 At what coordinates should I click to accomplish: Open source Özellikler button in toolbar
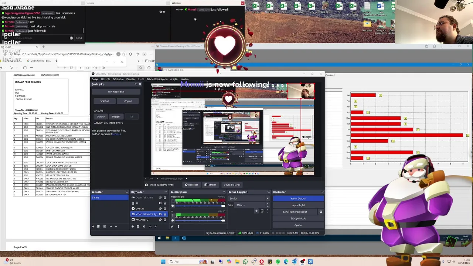coord(191,185)
